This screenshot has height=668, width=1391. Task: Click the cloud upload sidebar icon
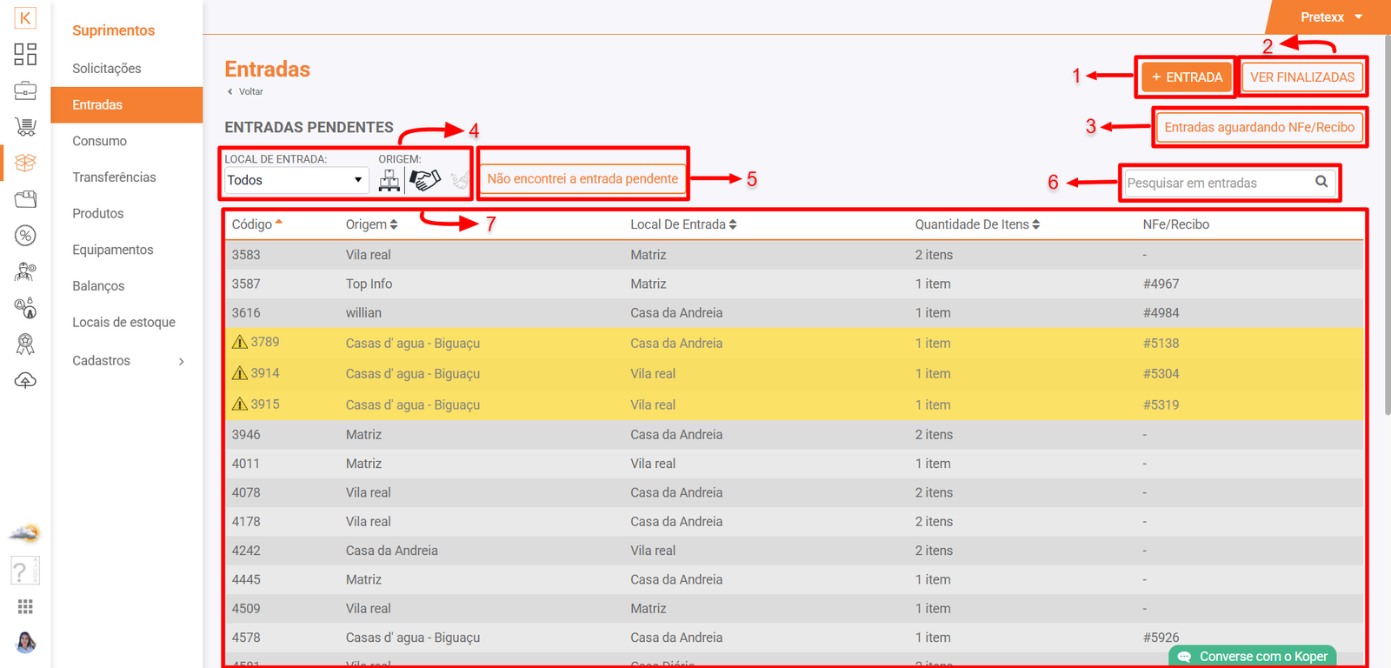click(x=25, y=381)
